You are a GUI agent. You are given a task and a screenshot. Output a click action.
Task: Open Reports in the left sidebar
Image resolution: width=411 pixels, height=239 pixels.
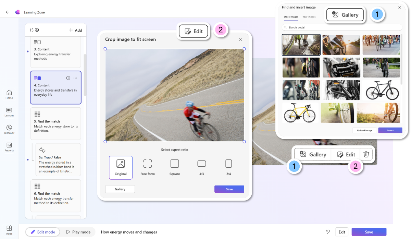[x=9, y=147]
